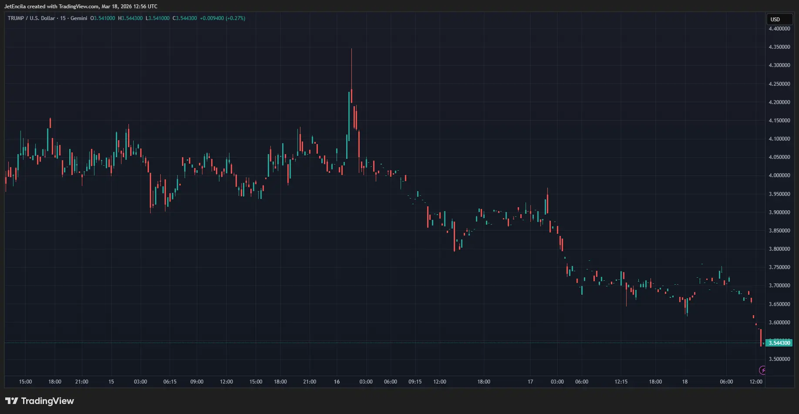Screen dimensions: 799x414
Task: Click the JetEncila created with TradingView.com caption
Action: (x=81, y=7)
